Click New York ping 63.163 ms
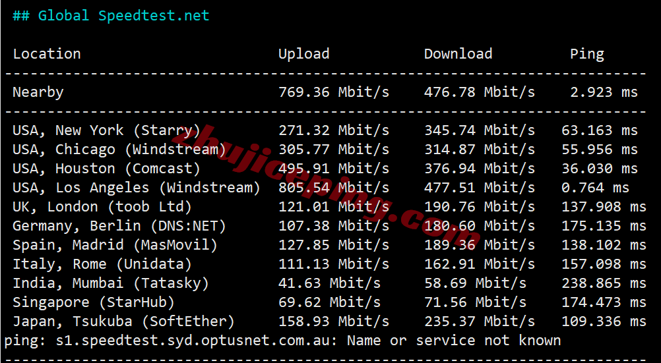The width and height of the screenshot is (661, 363). [x=600, y=130]
